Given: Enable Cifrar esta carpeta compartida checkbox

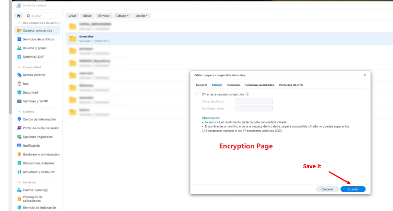Looking at the screenshot, I should (198, 94).
